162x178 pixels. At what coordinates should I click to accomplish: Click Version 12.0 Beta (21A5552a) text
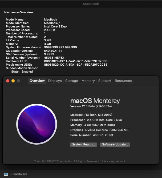pyautogui.click(x=91, y=106)
